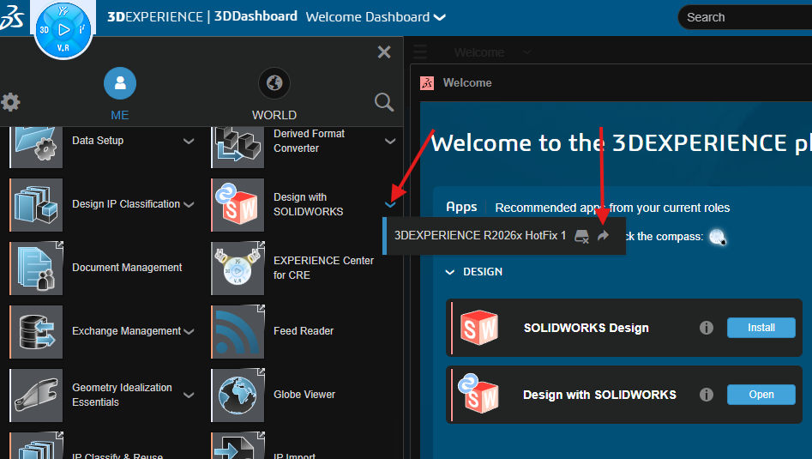The image size is (812, 459).
Task: Switch to the WORLD tab
Action: 274,94
